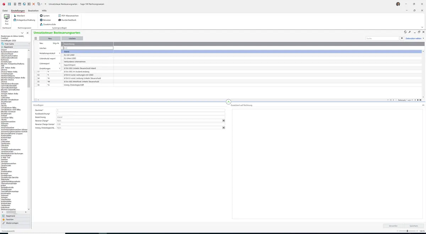Open the Datei menu
426x234 pixels.
(x=5, y=11)
